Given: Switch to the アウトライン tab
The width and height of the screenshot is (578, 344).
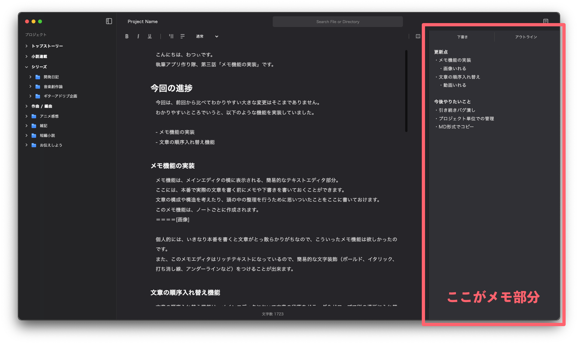Looking at the screenshot, I should click(x=526, y=37).
